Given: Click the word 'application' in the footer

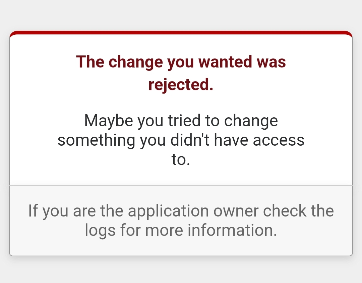Looking at the screenshot, I should [x=168, y=211].
